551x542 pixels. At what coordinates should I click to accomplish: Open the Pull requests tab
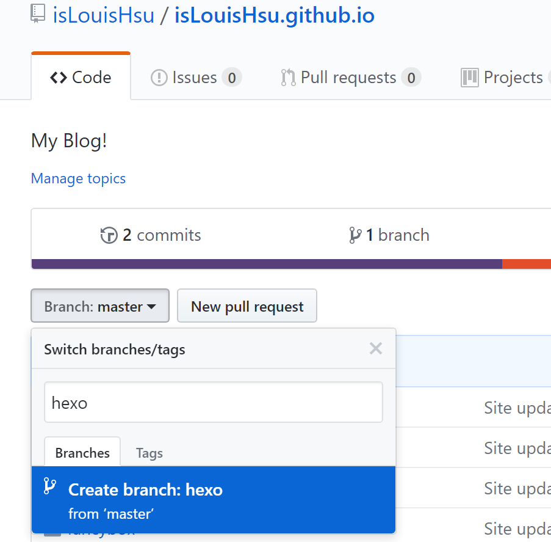(351, 78)
